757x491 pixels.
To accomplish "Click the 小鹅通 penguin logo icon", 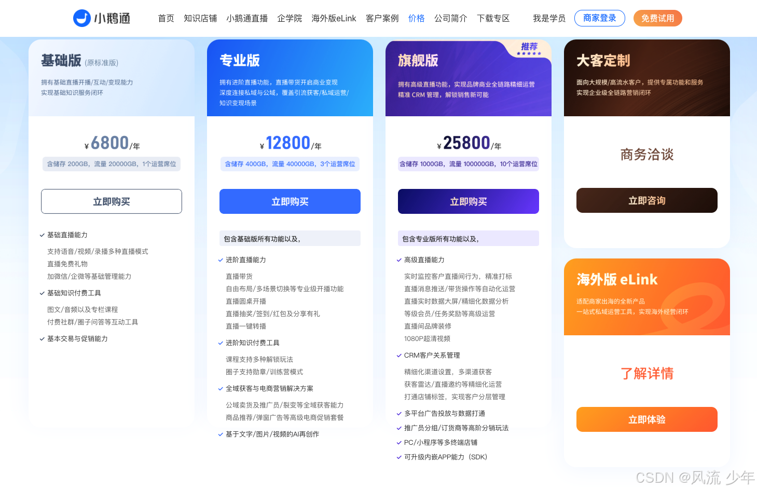I will (x=82, y=18).
